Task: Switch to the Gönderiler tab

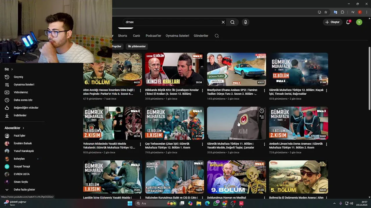Action: tap(201, 36)
